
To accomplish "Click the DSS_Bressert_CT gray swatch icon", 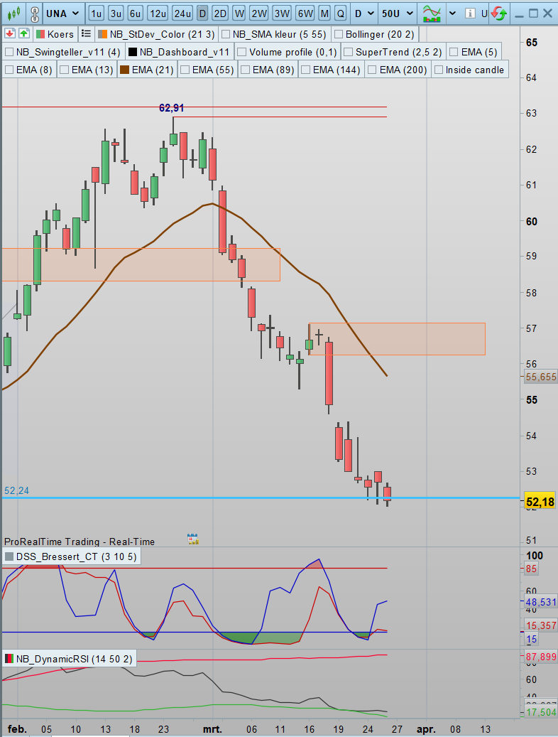I will (9, 557).
